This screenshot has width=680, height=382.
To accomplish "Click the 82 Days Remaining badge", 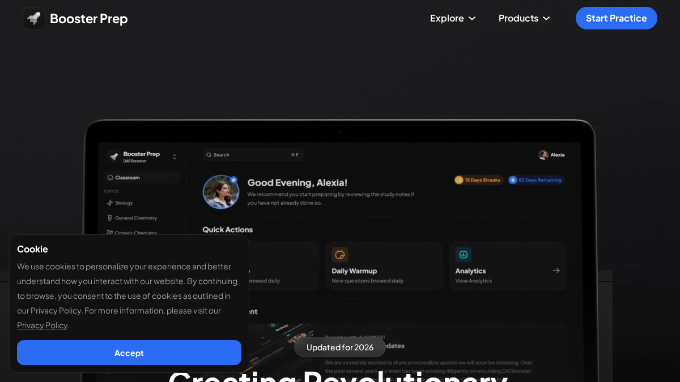I will tap(535, 180).
